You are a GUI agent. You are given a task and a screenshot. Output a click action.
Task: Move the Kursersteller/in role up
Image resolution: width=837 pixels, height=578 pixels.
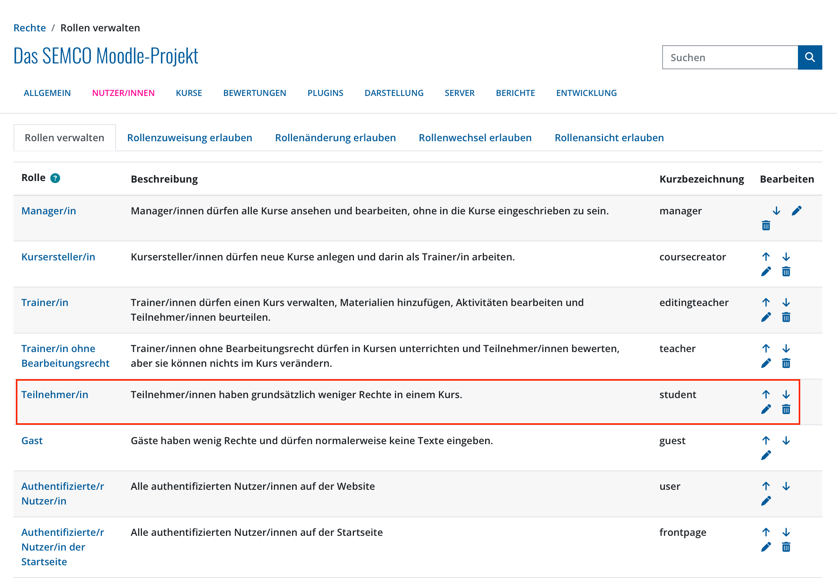click(x=766, y=257)
